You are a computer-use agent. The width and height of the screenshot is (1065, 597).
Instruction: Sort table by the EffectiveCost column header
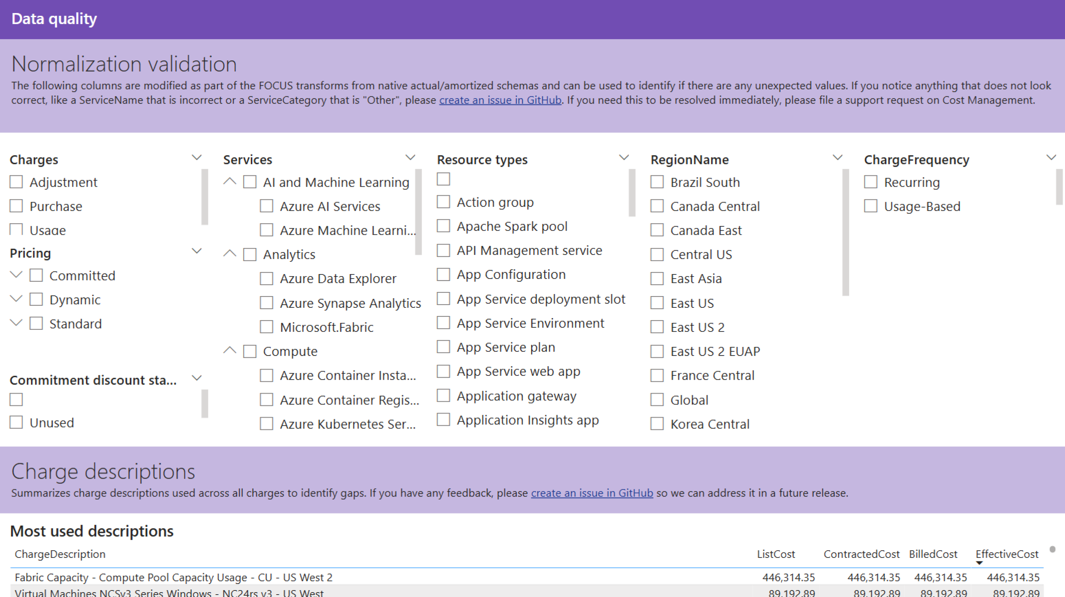1006,554
